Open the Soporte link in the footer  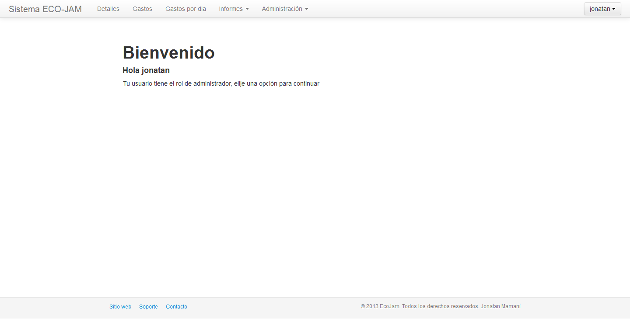(x=148, y=306)
